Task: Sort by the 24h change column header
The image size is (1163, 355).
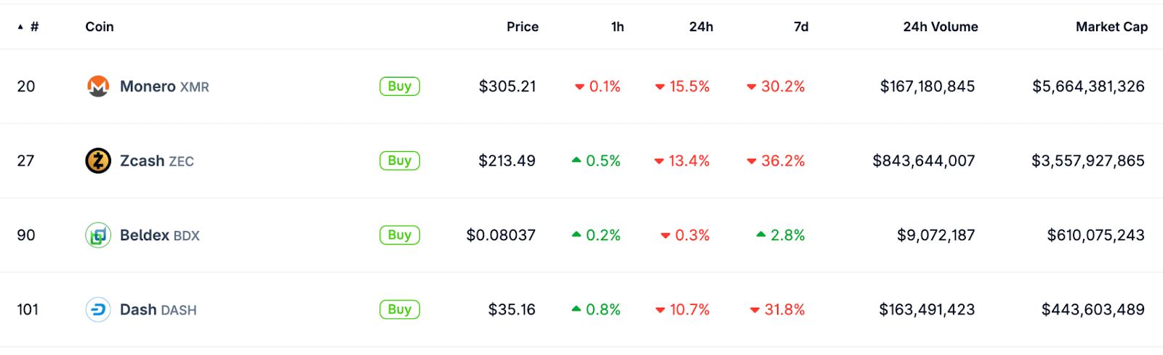Action: click(x=701, y=27)
